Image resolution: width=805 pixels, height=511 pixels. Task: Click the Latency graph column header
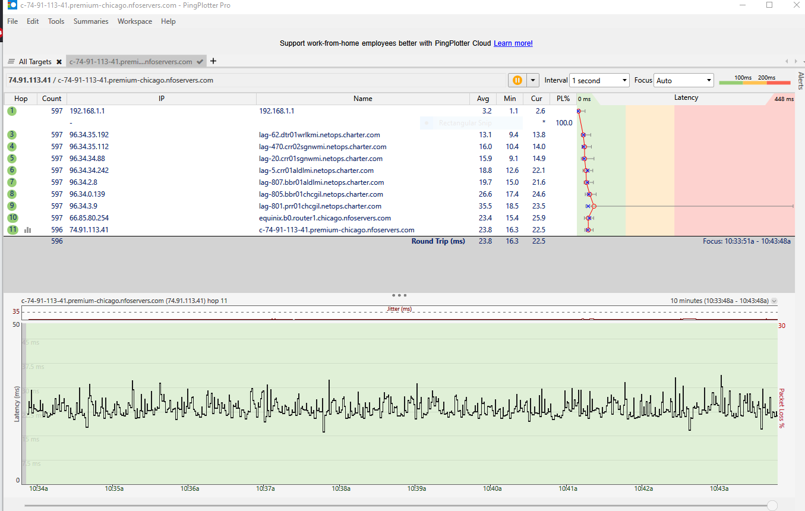pyautogui.click(x=686, y=98)
